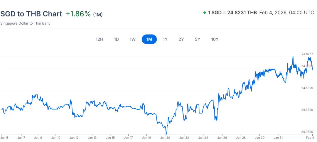
Task: Click the active 1M range button
Action: [x=149, y=39]
